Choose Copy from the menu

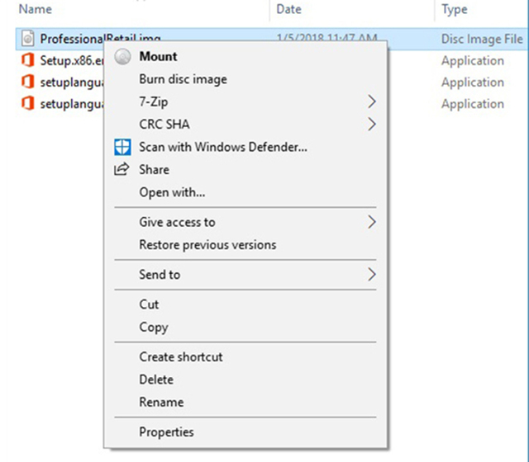click(245, 327)
